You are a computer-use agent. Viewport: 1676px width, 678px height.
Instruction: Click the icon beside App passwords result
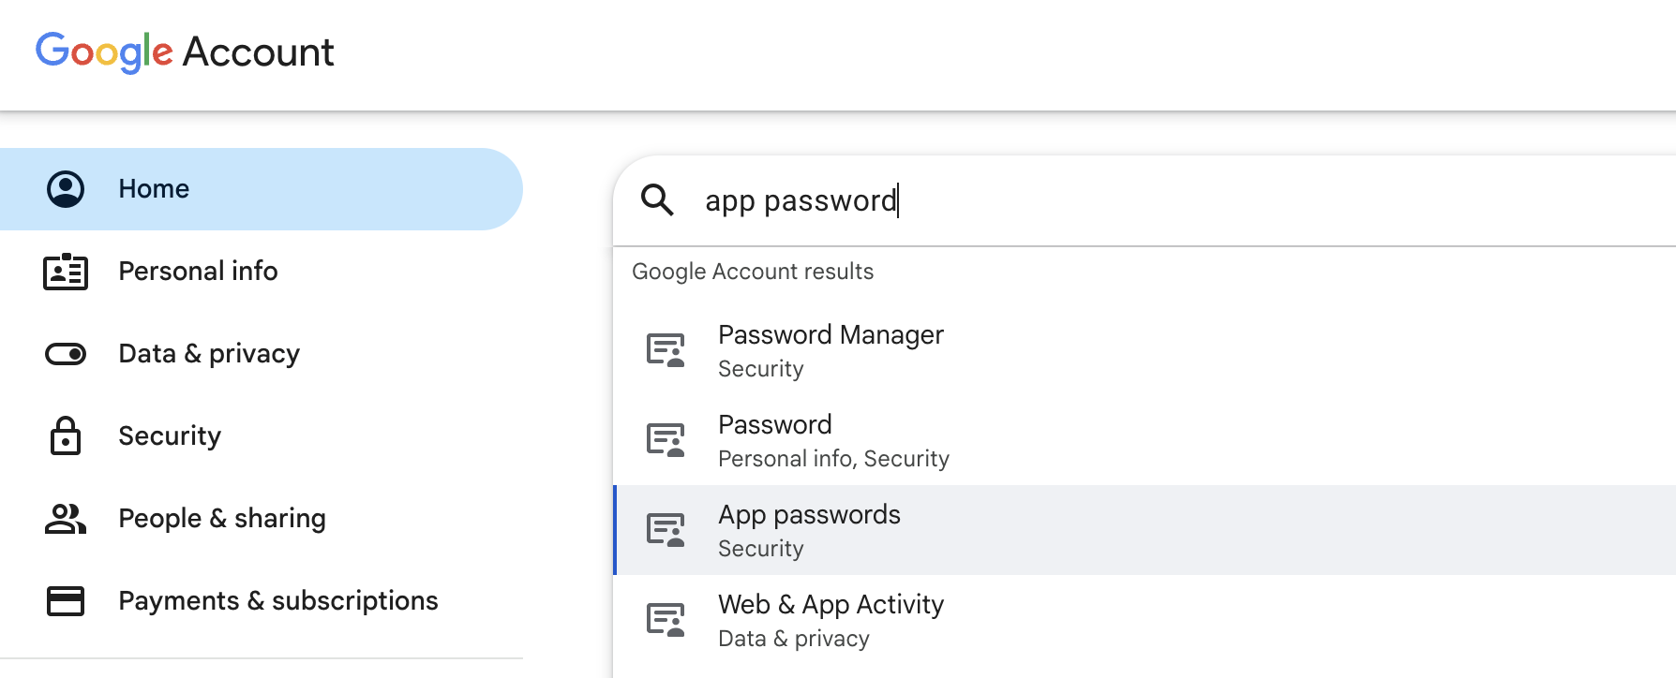(666, 530)
